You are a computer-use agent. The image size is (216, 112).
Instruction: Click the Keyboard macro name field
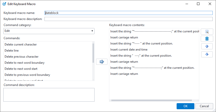point(128,13)
